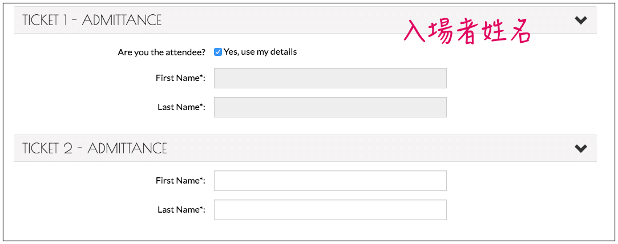Click empty gray bar of Ticket 2 header

click(370, 148)
